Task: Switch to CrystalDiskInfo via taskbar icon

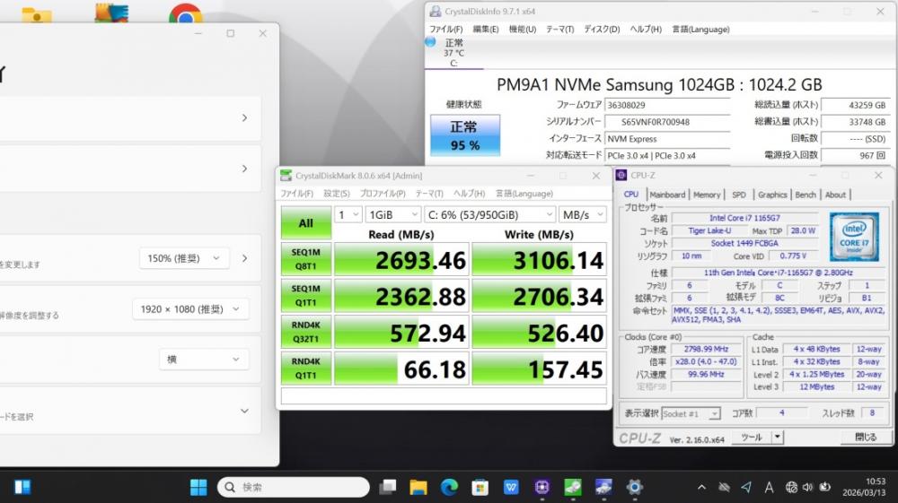Action: 603,487
